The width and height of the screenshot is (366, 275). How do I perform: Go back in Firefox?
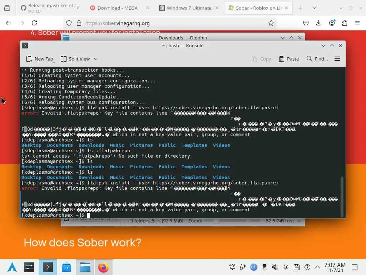coord(9,23)
